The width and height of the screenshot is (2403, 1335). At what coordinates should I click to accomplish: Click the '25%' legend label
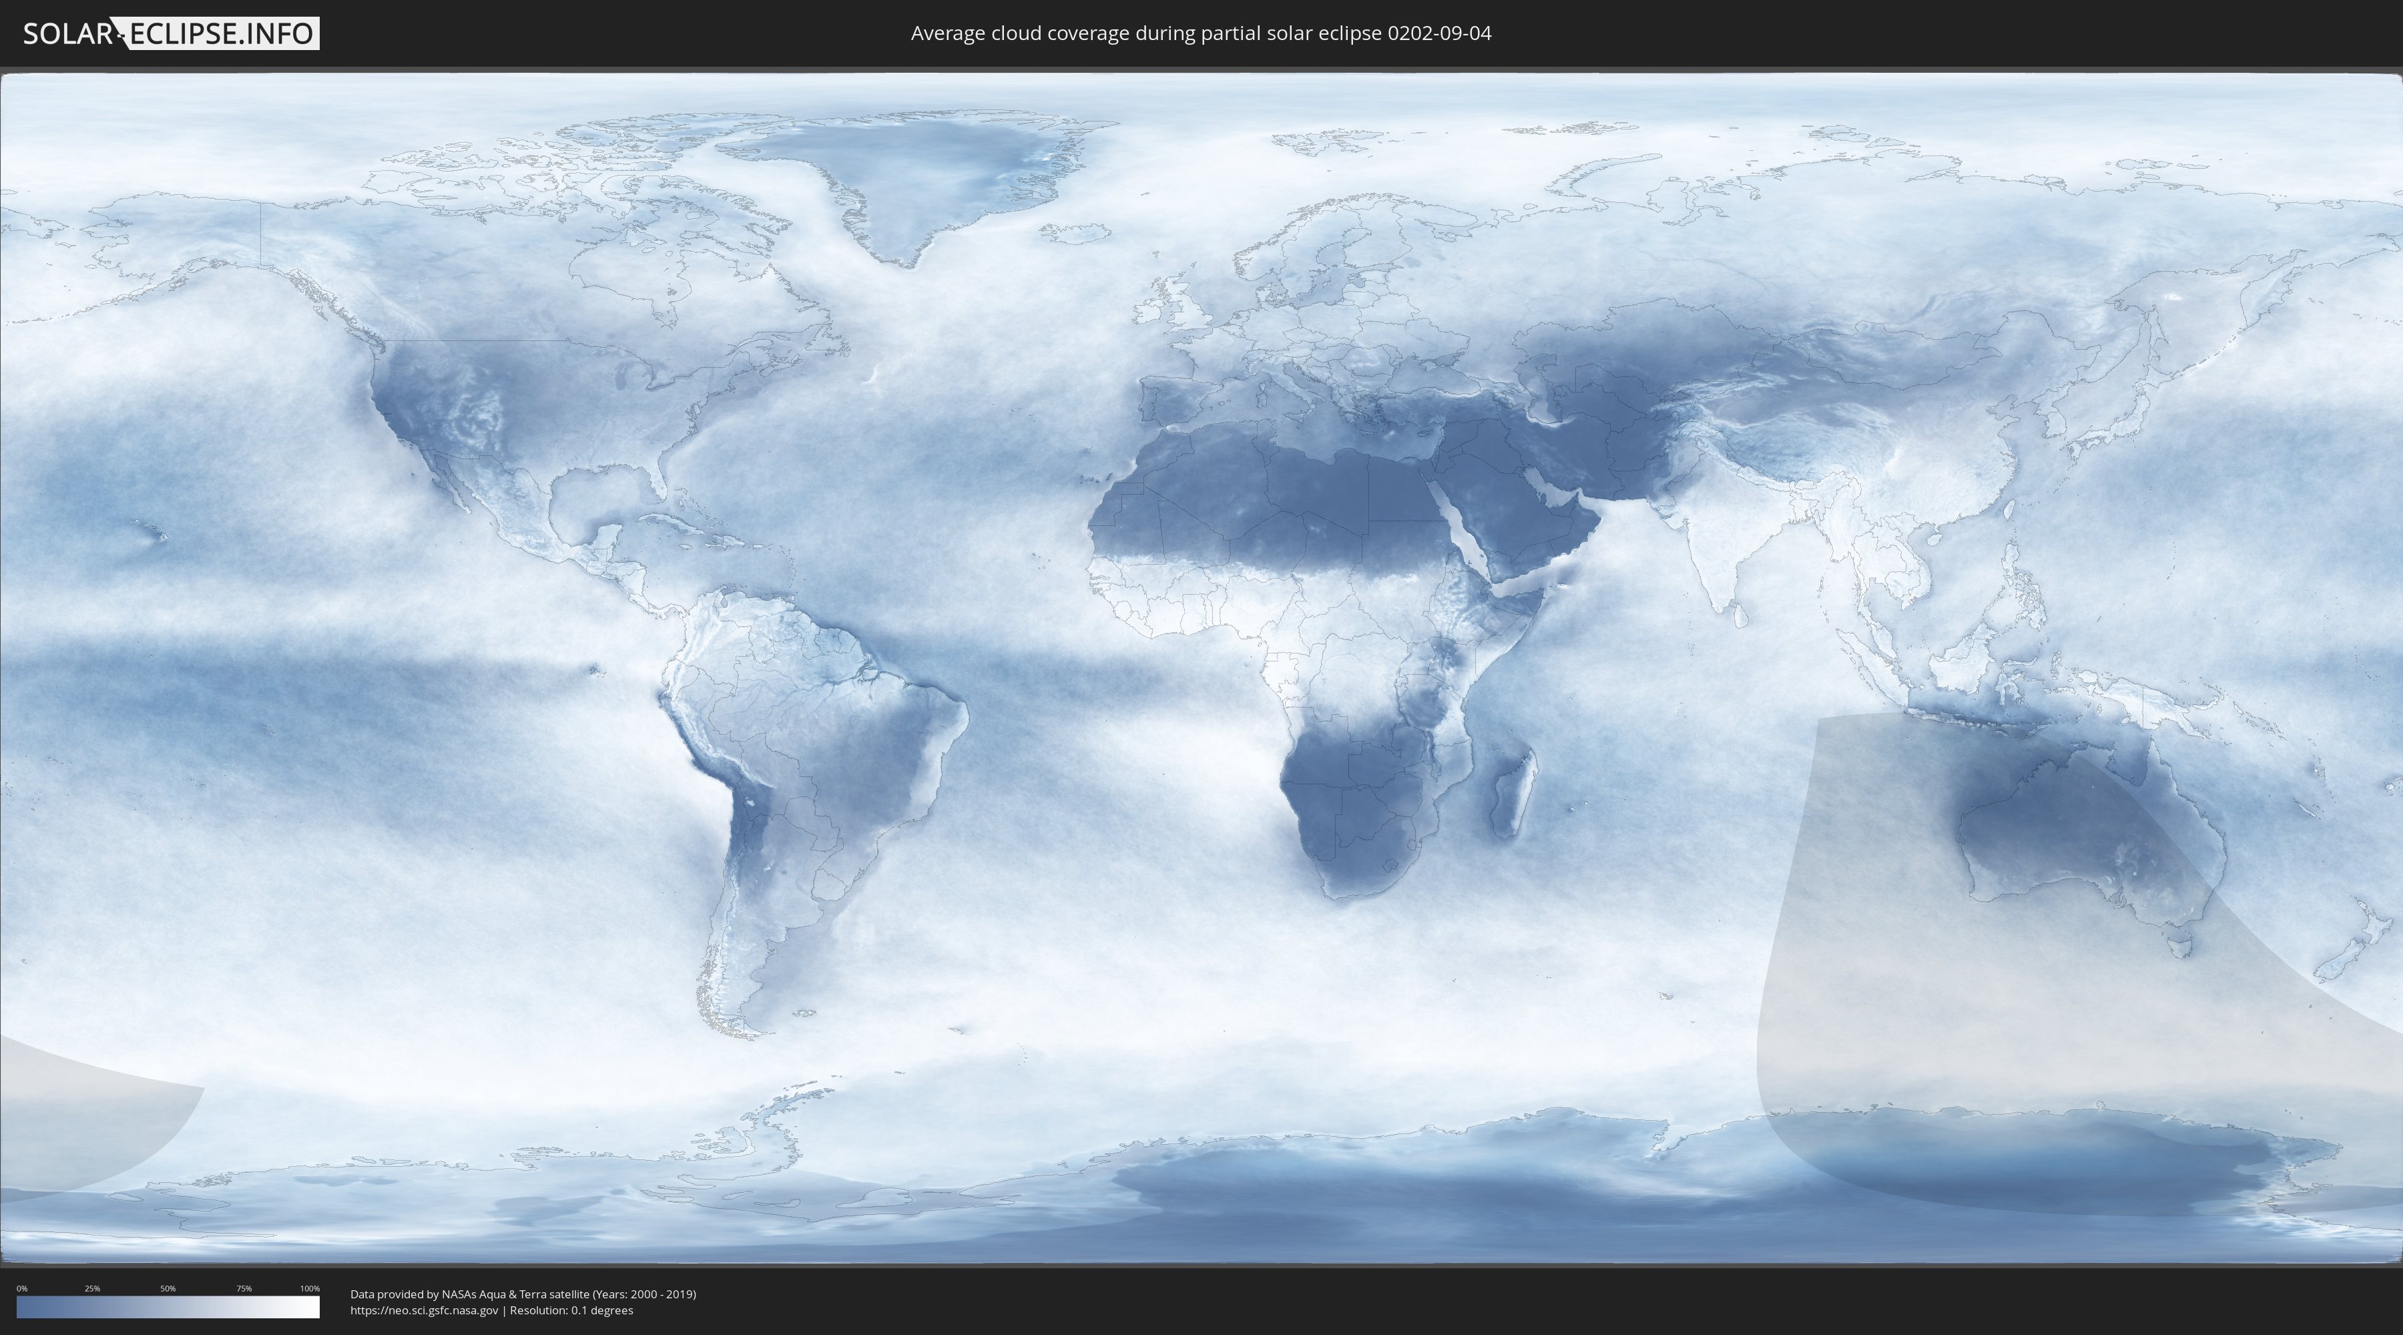tap(92, 1288)
